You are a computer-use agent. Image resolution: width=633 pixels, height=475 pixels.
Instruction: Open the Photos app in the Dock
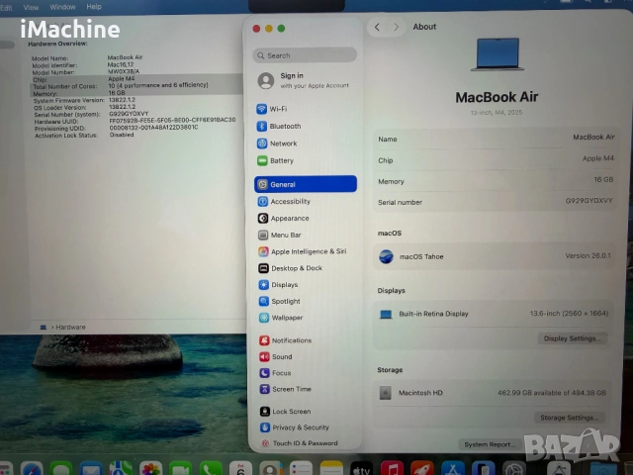coord(151,469)
